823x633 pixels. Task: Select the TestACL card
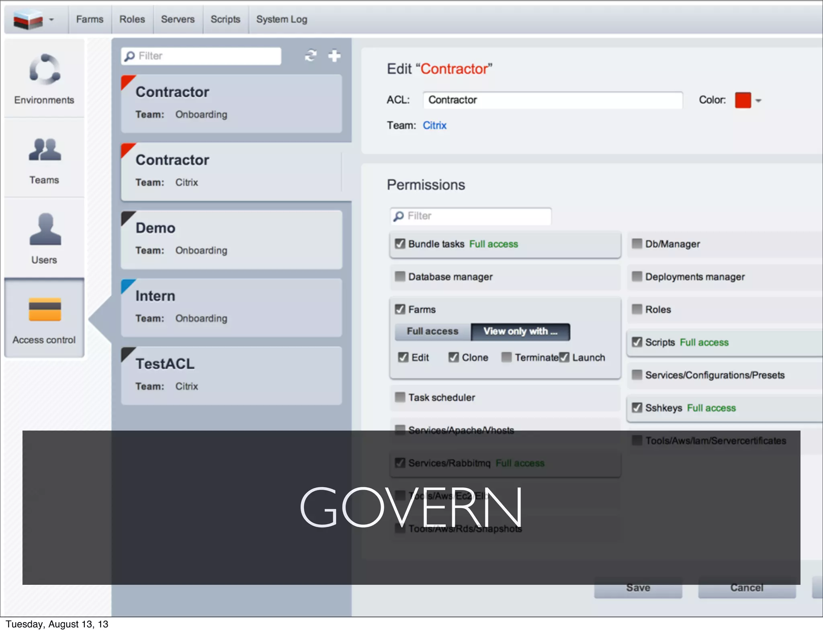[x=231, y=376]
